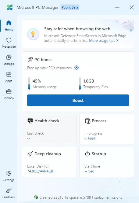The width and height of the screenshot is (139, 203).
Task: Open the Deep cleanup card
Action: (x=49, y=162)
